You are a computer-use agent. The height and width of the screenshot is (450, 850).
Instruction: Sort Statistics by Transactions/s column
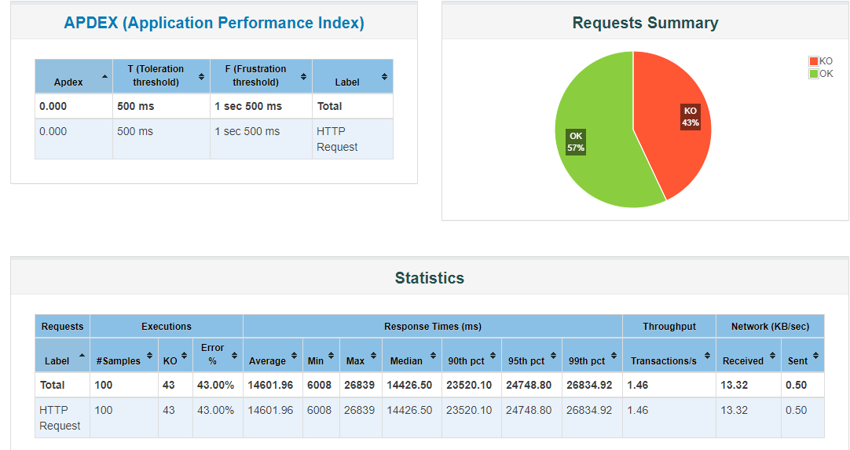point(668,356)
